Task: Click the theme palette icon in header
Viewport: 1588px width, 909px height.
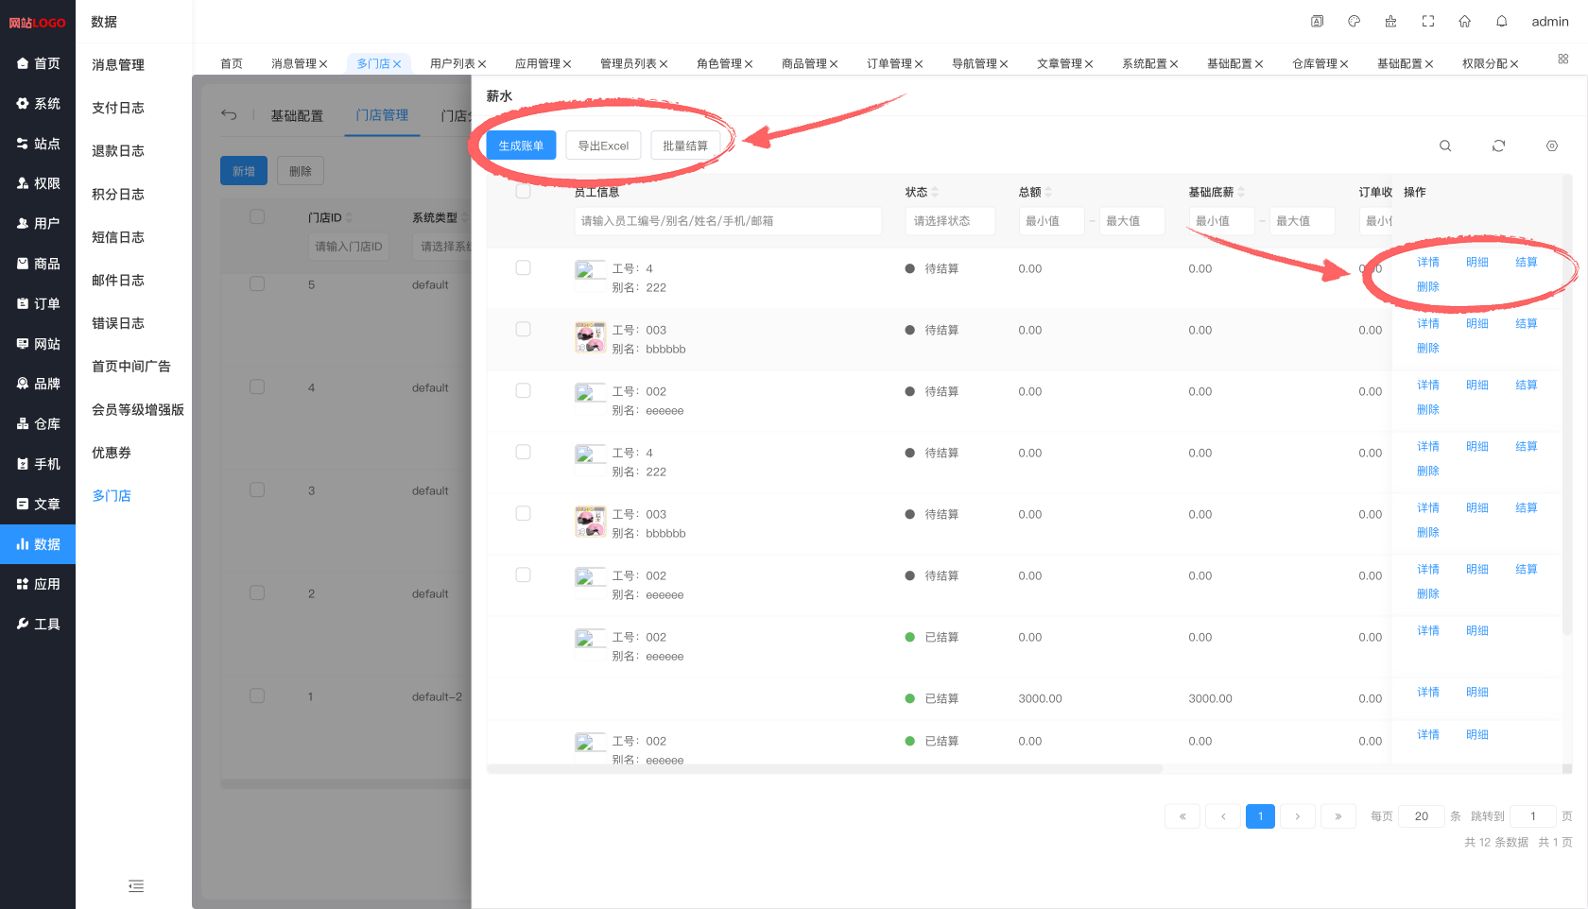Action: [1354, 22]
